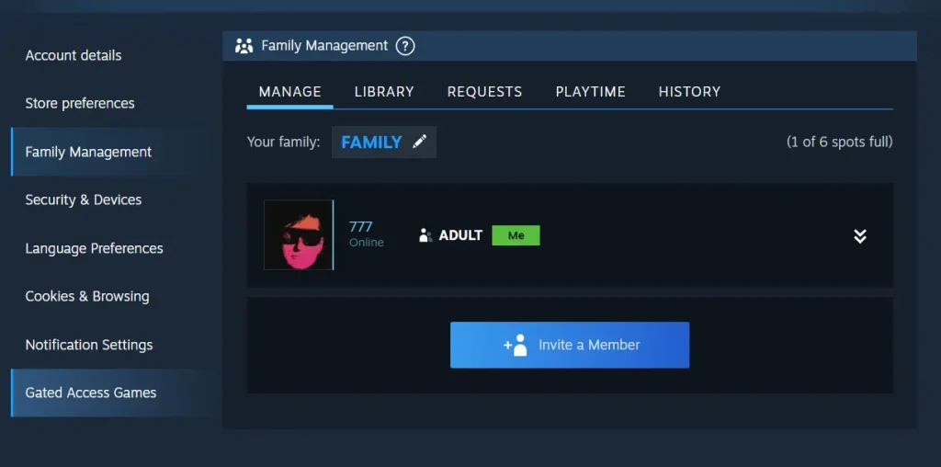Switch to the MANAGE tab
Viewport: 941px width, 467px height.
click(x=289, y=92)
